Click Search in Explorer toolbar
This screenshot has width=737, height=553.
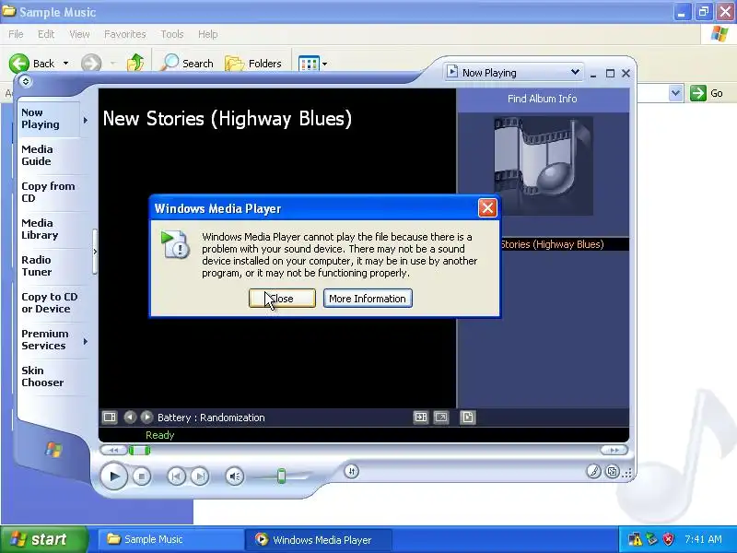coord(187,63)
